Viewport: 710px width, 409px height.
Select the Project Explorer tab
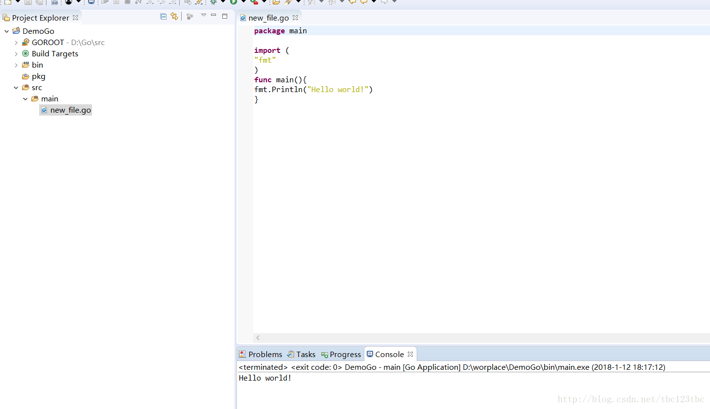pyautogui.click(x=41, y=18)
